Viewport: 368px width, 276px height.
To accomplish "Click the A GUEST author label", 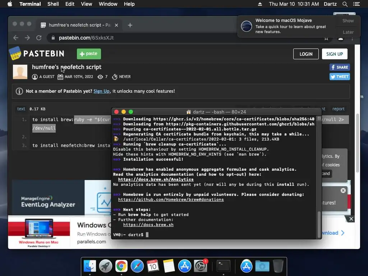I will tap(47, 77).
